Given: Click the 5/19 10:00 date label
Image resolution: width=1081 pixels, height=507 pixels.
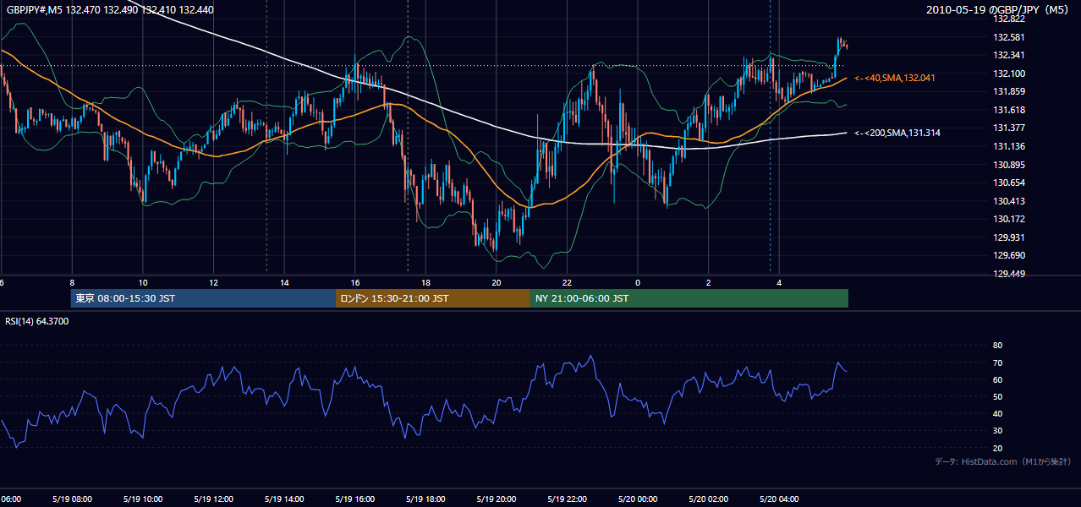Looking at the screenshot, I should pyautogui.click(x=142, y=499).
